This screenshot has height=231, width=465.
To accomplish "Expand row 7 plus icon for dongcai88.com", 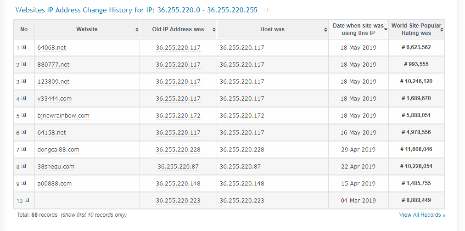I will (24, 149).
